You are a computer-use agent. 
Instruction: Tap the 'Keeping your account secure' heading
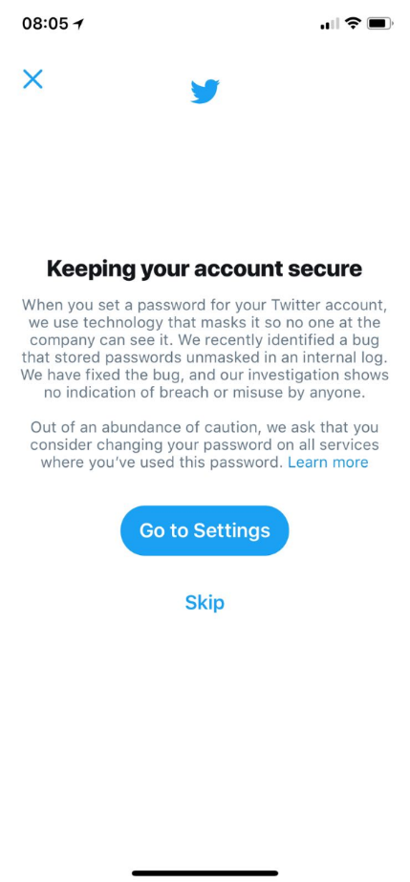coord(205,269)
